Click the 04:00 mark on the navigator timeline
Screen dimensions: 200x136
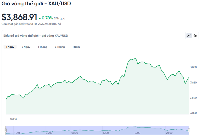[49, 133]
